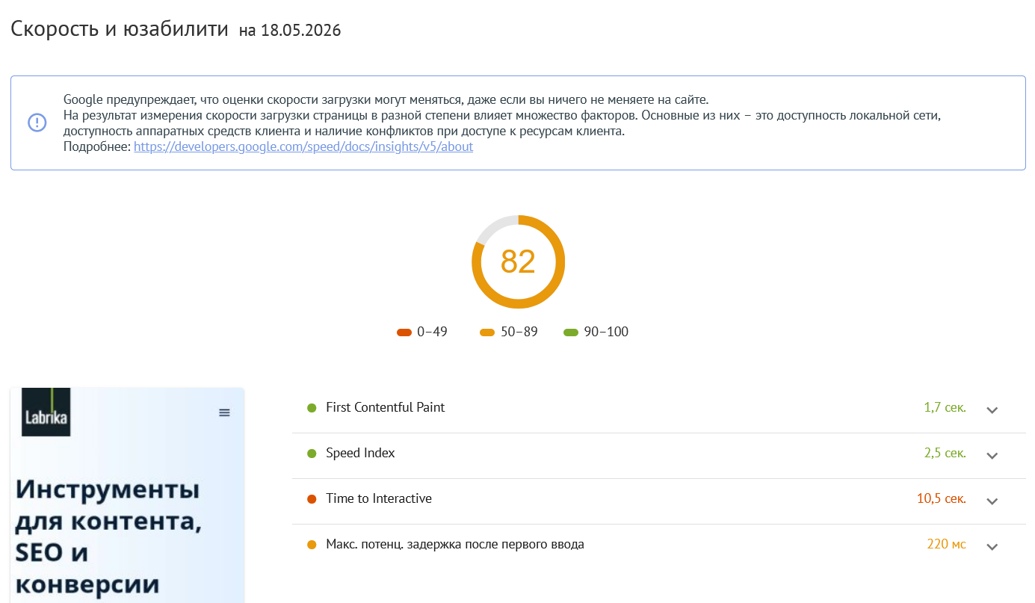Expand the Speed Index row chevron
1035x603 pixels.
pyautogui.click(x=992, y=455)
